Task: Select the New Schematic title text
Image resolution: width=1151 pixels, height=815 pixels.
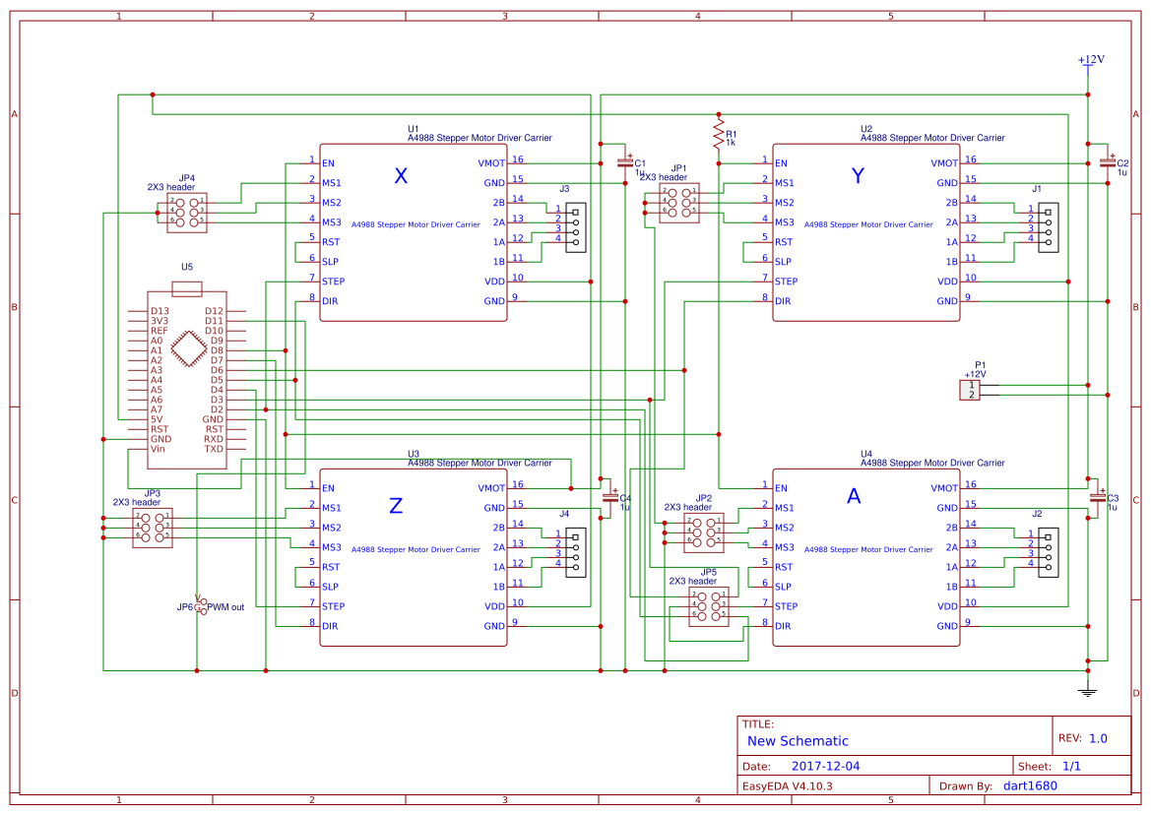Action: point(798,741)
